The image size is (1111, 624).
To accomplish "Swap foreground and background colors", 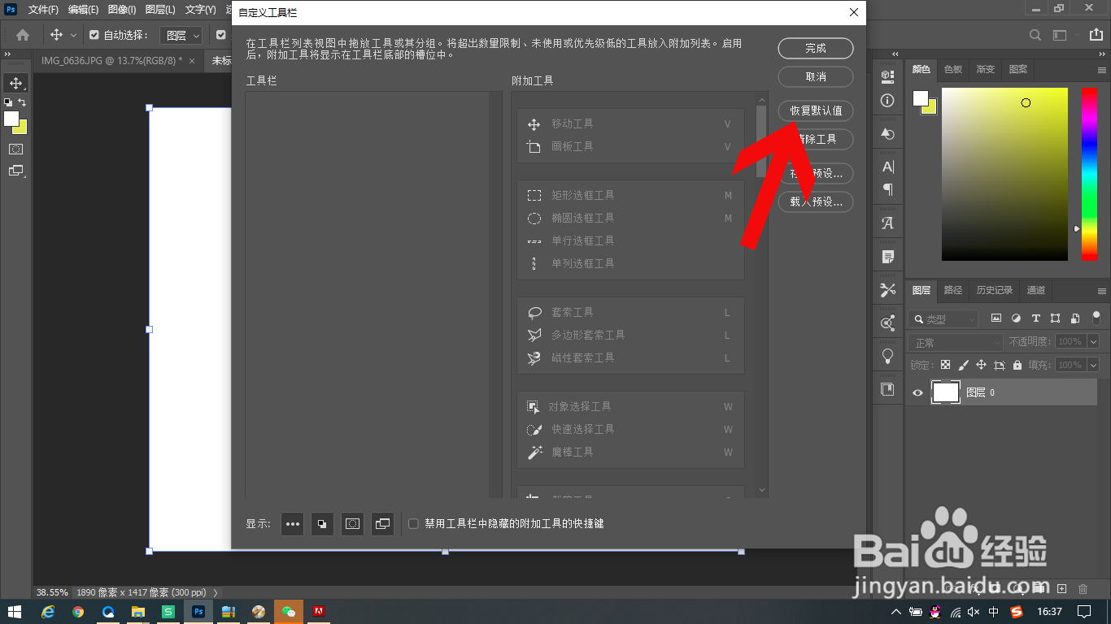I will 22,102.
